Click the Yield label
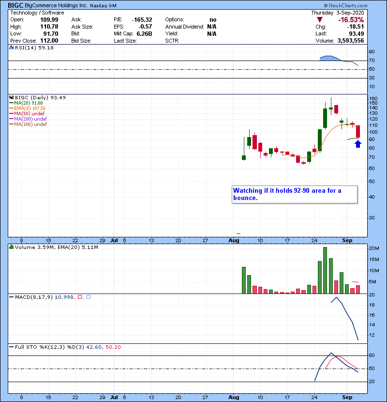The width and height of the screenshot is (387, 402). (171, 33)
